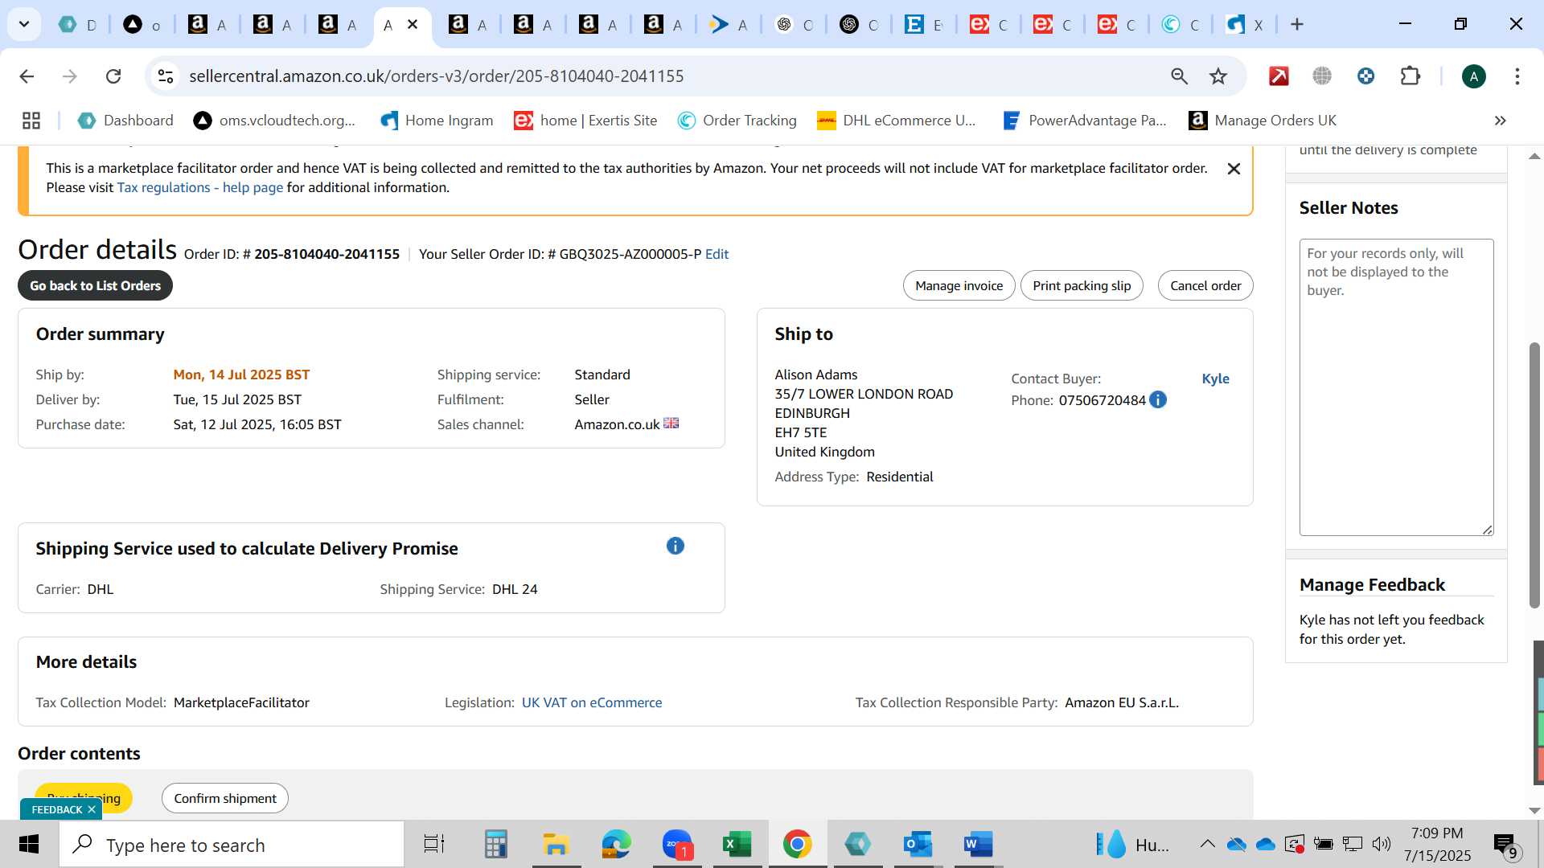Viewport: 1544px width, 868px height.
Task: View site information icon in address bar
Action: [166, 76]
